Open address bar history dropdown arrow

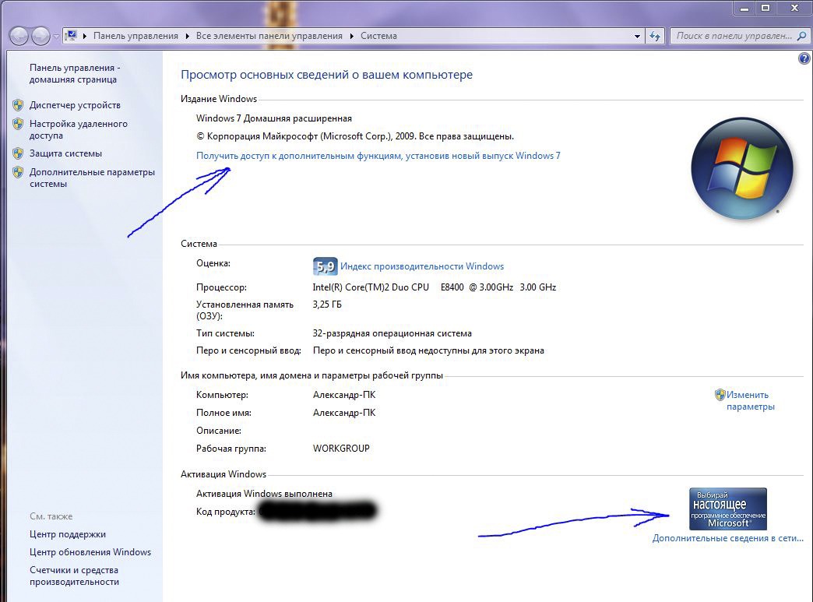pos(637,36)
